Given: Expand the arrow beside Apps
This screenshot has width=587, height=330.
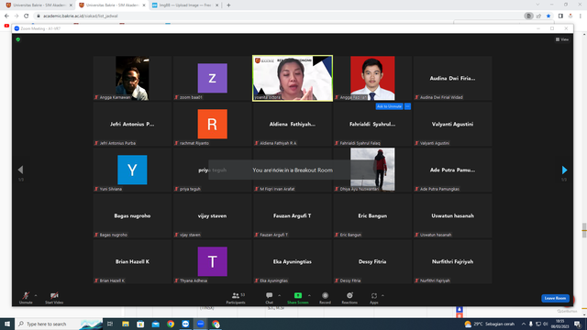Looking at the screenshot, I should (x=382, y=295).
